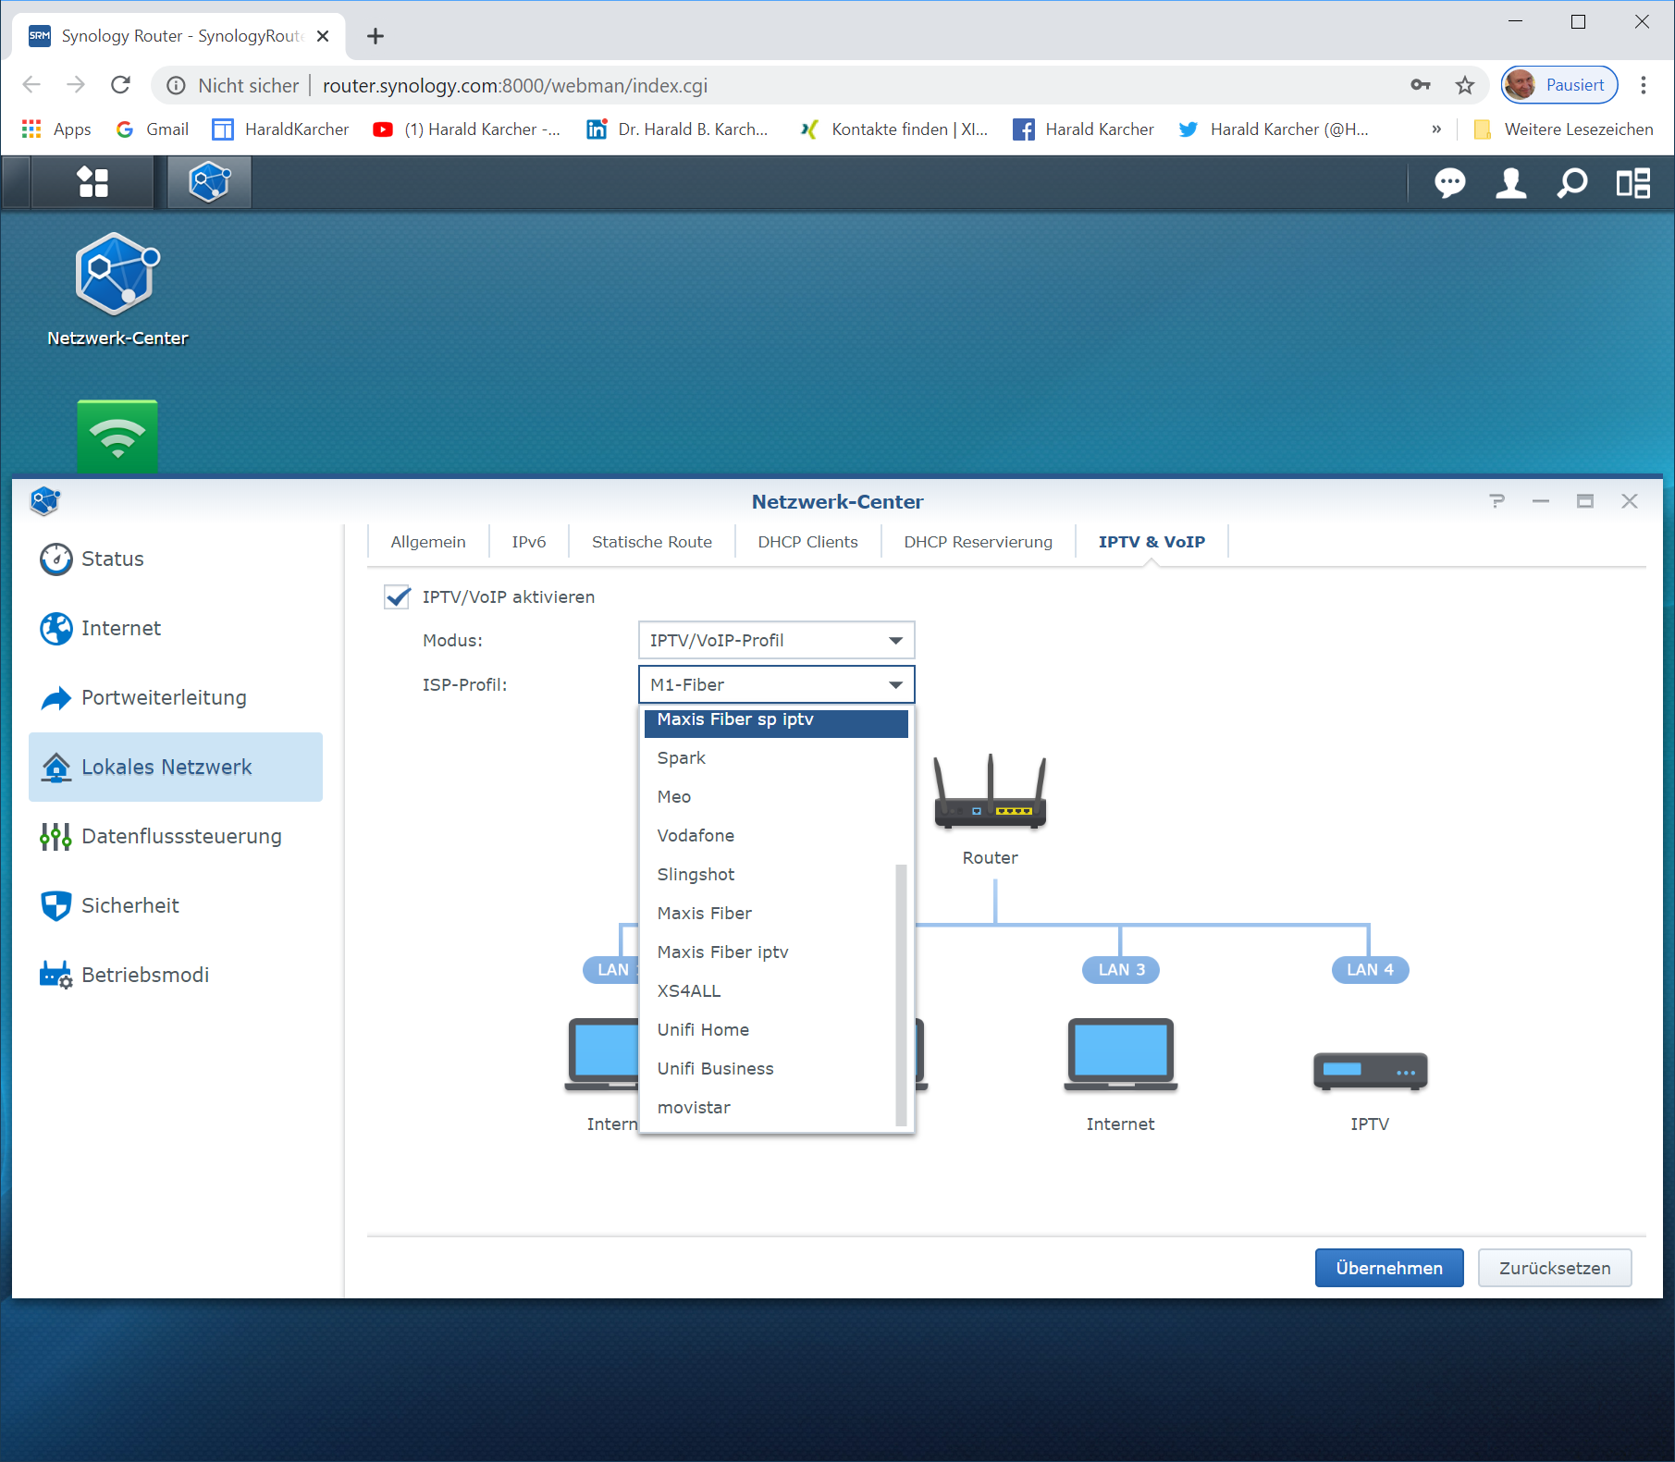1675x1462 pixels.
Task: Go to Sicherheit in the sidebar
Action: tap(130, 905)
